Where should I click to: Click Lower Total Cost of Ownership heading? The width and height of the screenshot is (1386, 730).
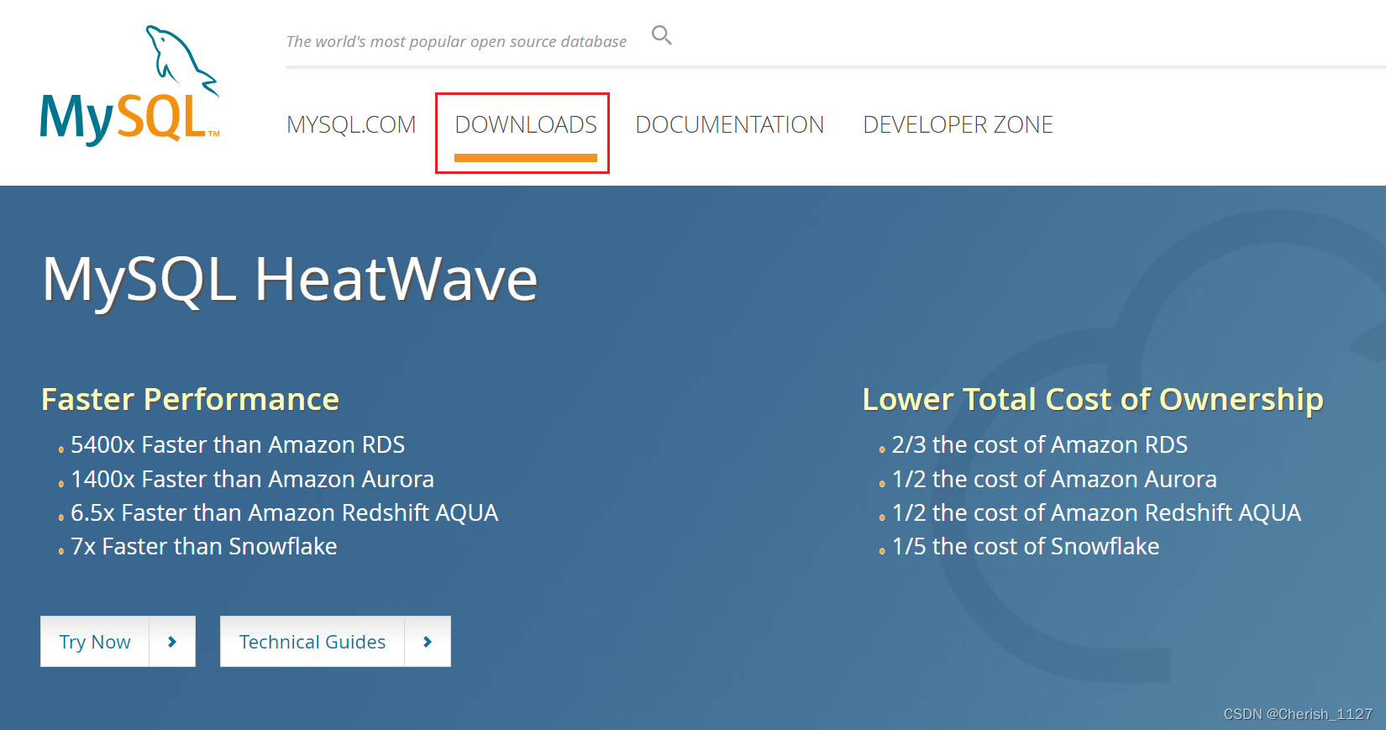1093,399
